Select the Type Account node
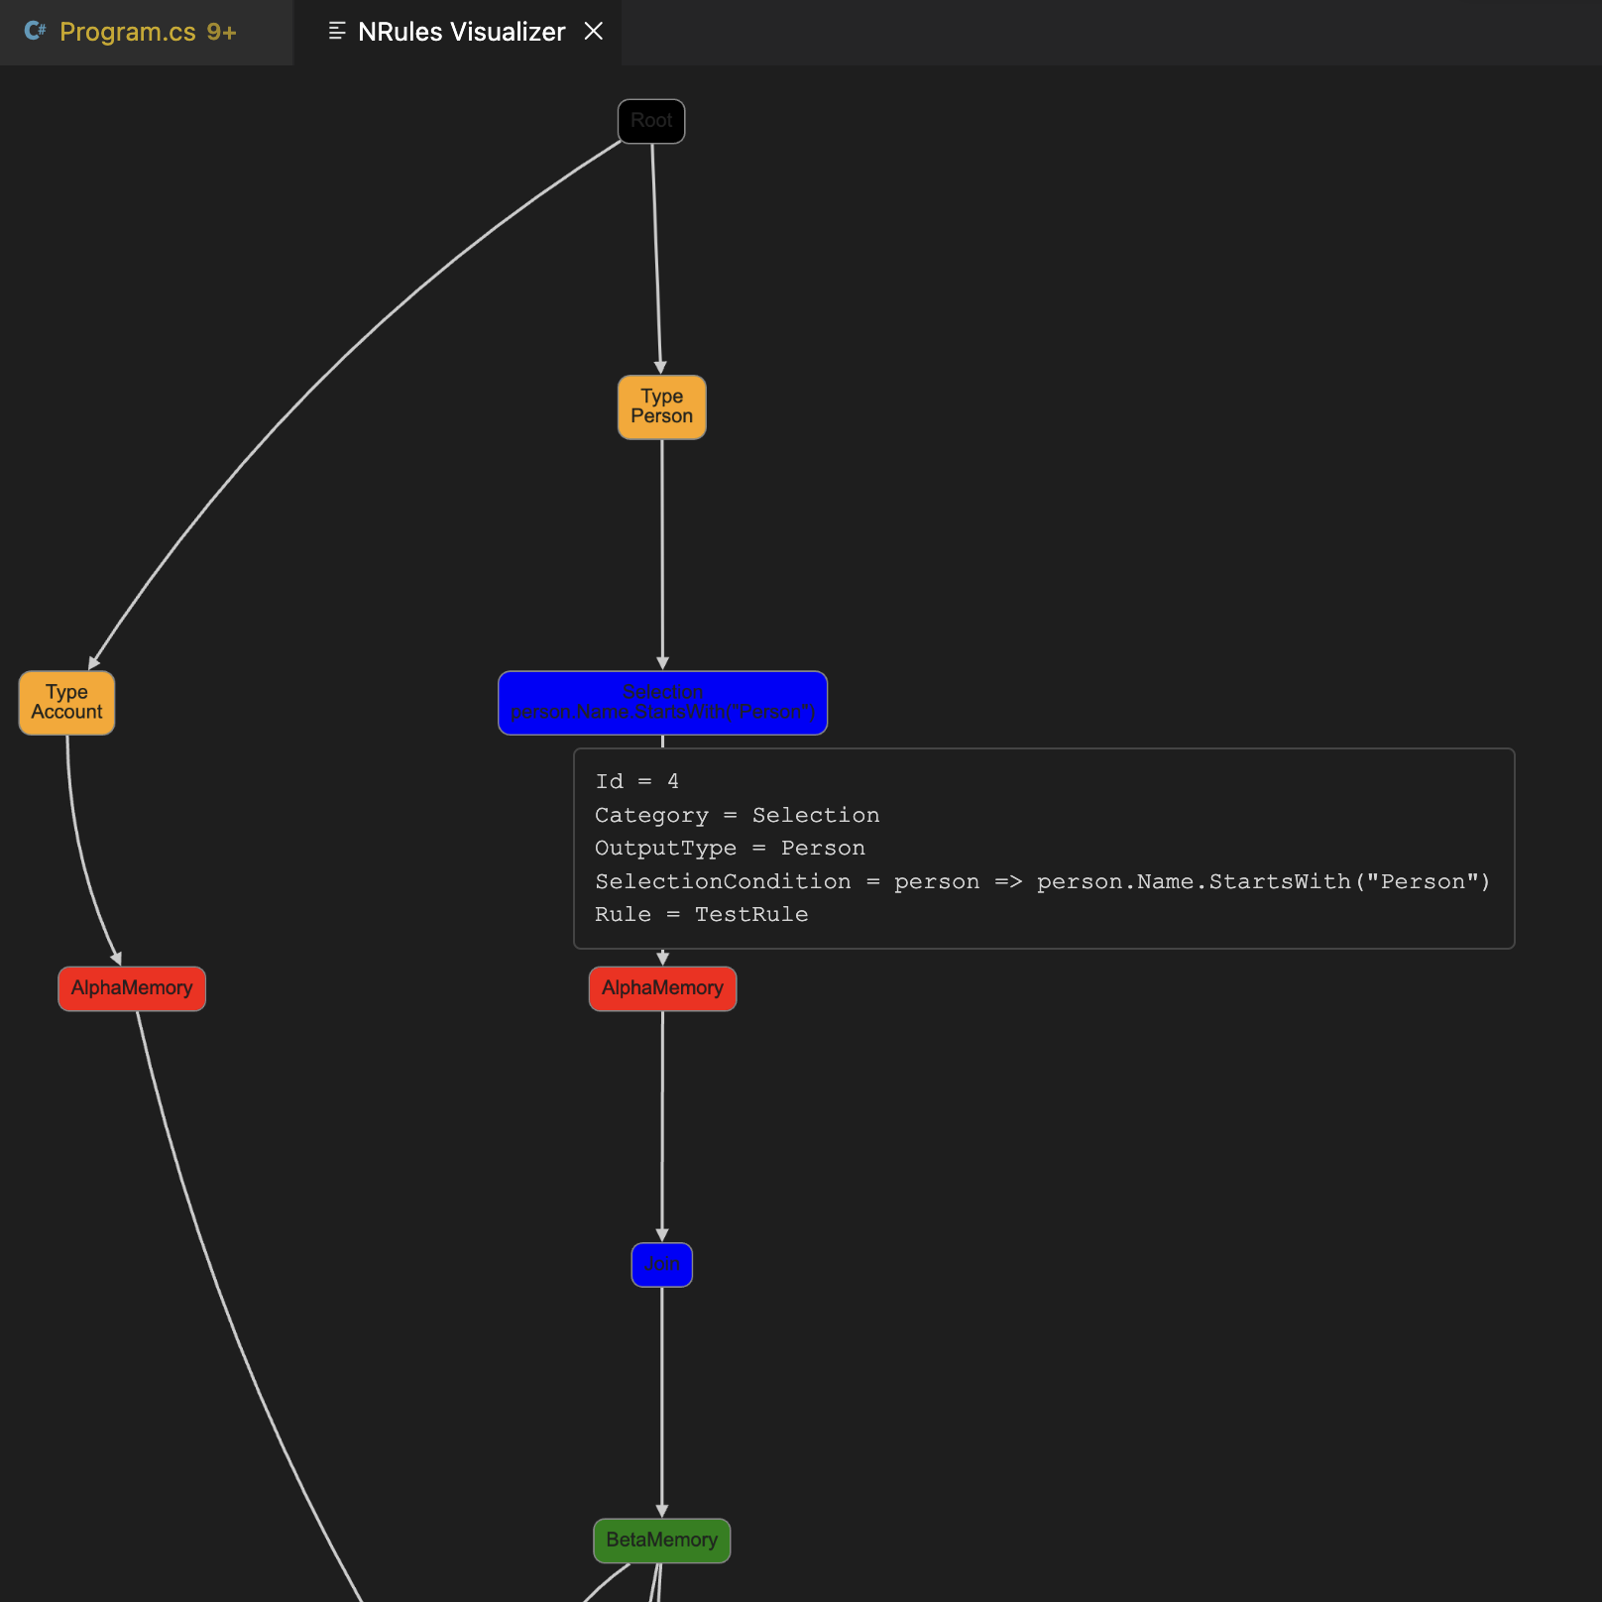1602x1602 pixels. [66, 702]
